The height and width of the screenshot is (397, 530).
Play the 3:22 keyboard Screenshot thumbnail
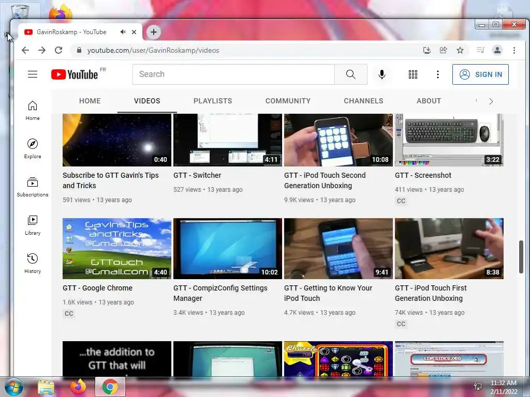(x=449, y=140)
